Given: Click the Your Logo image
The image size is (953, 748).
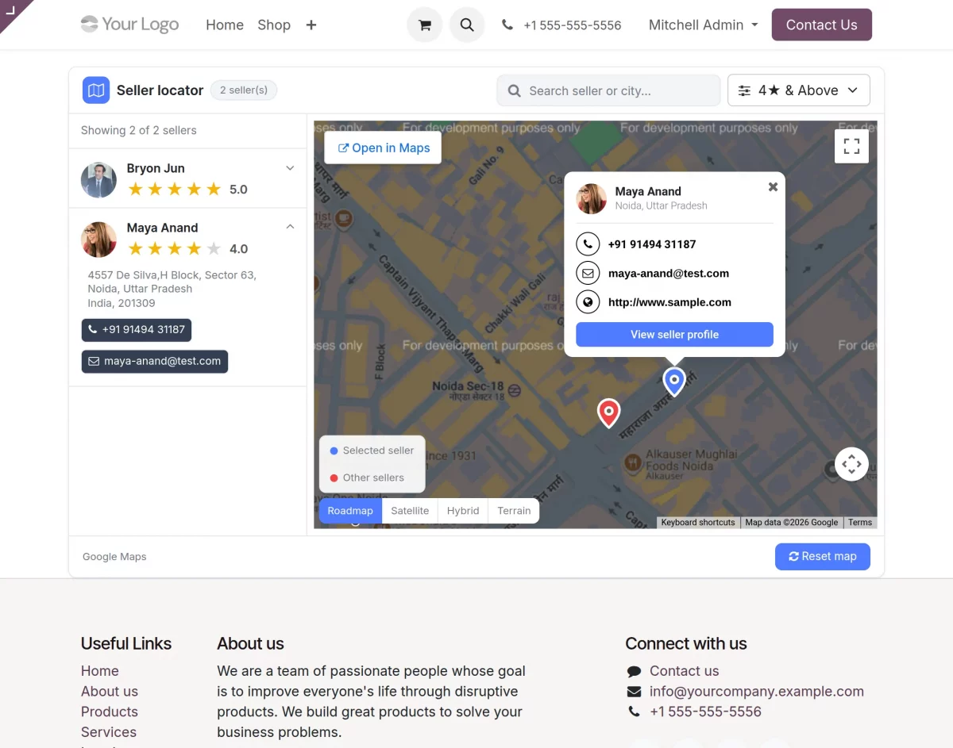Looking at the screenshot, I should click(x=130, y=25).
